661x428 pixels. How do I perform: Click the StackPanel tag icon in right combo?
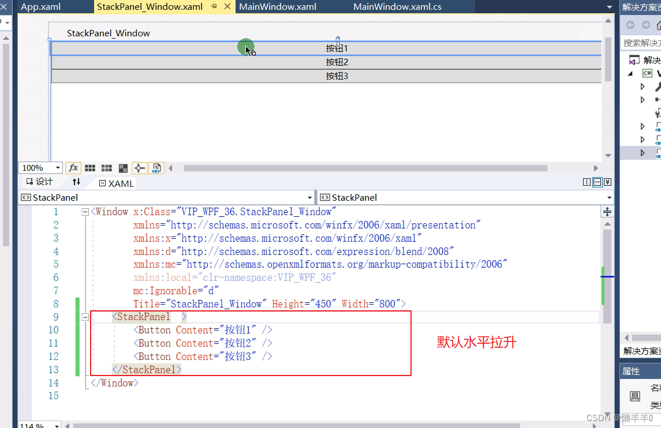[x=325, y=197]
